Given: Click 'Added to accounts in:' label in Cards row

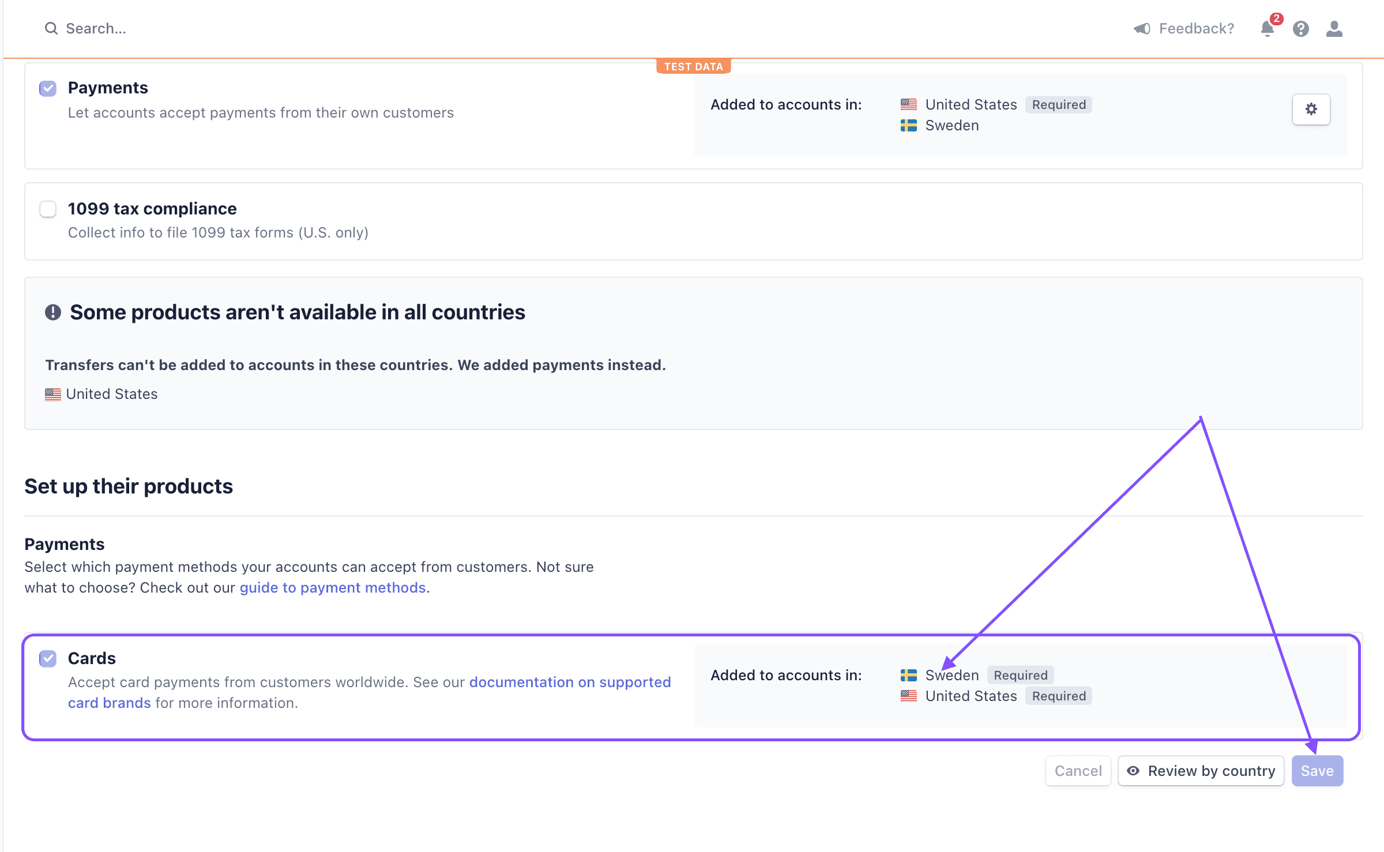Looking at the screenshot, I should [786, 675].
